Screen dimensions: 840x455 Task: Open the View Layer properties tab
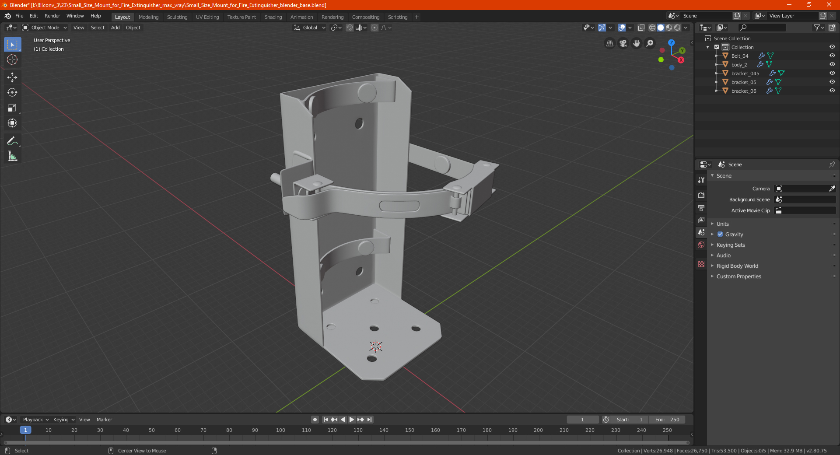[x=701, y=220]
